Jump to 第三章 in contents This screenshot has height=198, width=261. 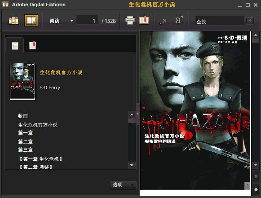click(x=25, y=150)
